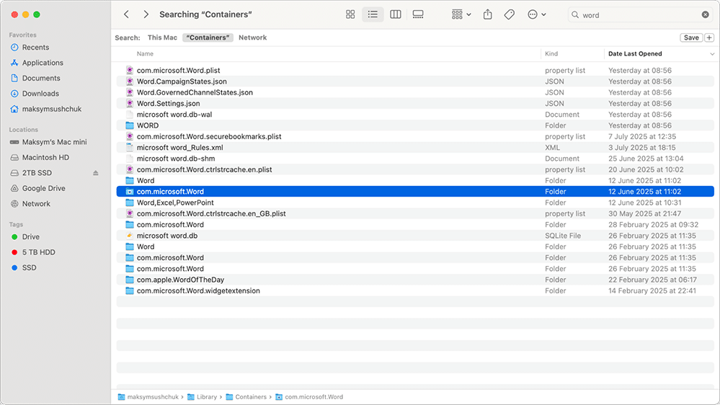Image resolution: width=720 pixels, height=405 pixels.
Task: Go back with the left arrow
Action: (126, 14)
